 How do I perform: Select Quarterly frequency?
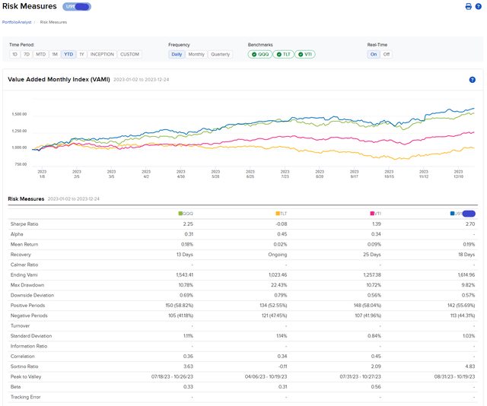(221, 55)
